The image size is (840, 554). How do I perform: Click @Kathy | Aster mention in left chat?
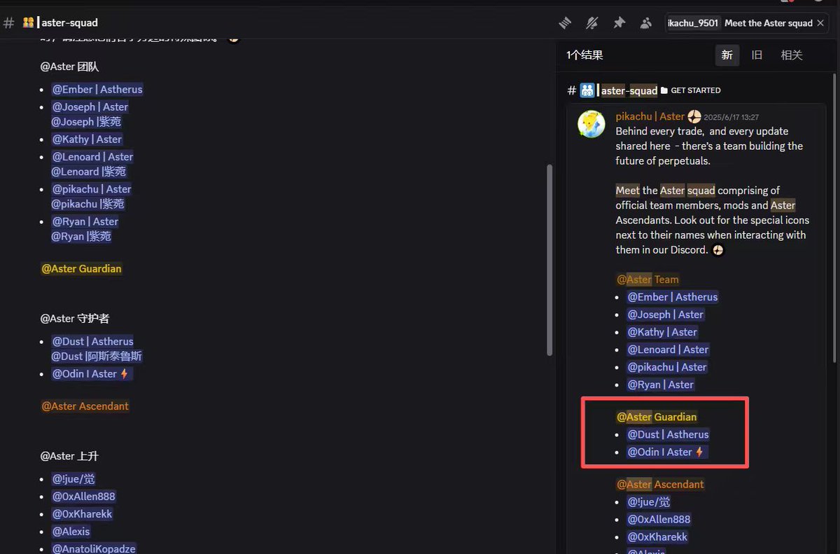pos(87,139)
